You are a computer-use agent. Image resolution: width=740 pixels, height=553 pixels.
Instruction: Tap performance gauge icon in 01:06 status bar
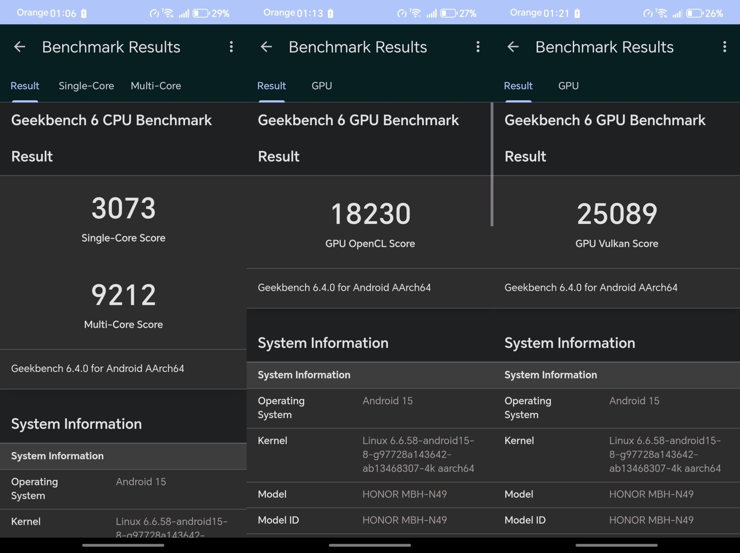(x=154, y=14)
